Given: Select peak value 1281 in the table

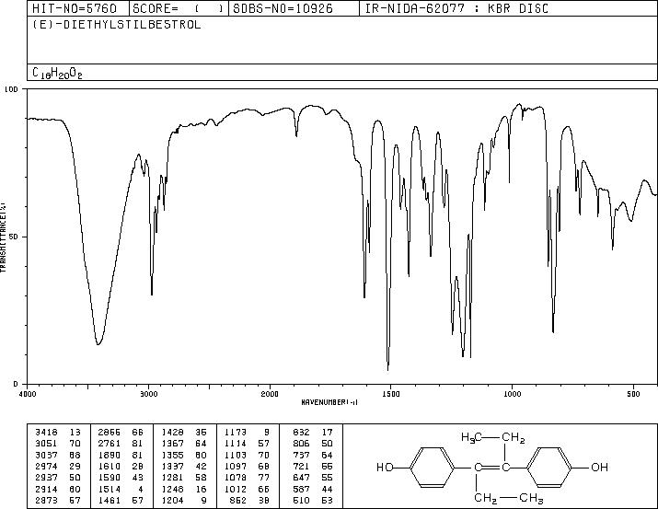Looking at the screenshot, I should coord(172,478).
